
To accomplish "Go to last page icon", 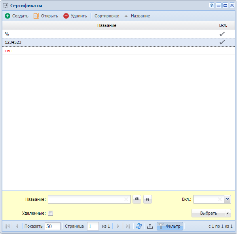I will pyautogui.click(x=128, y=226).
